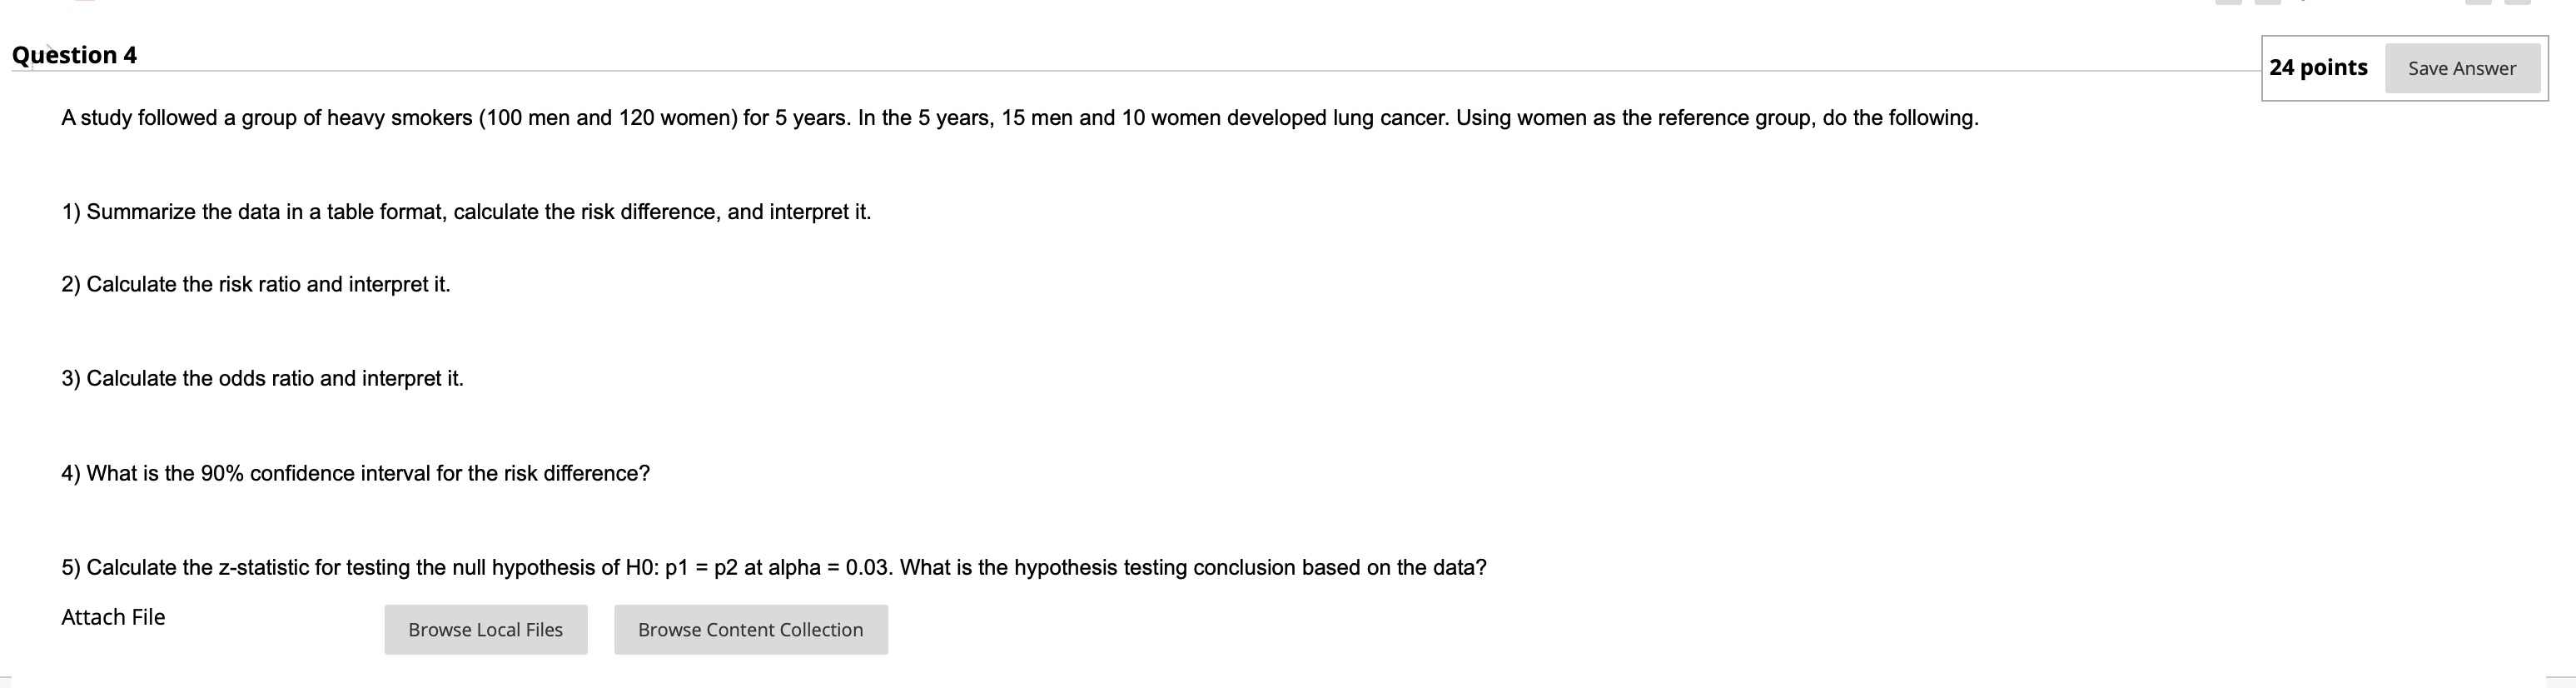Viewport: 2576px width, 688px height.
Task: Select the text of sub-question 1
Action: 466,211
